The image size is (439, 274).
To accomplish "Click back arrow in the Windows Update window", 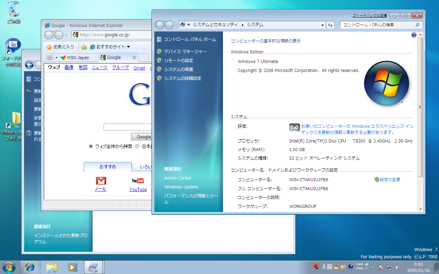I will (x=29, y=65).
